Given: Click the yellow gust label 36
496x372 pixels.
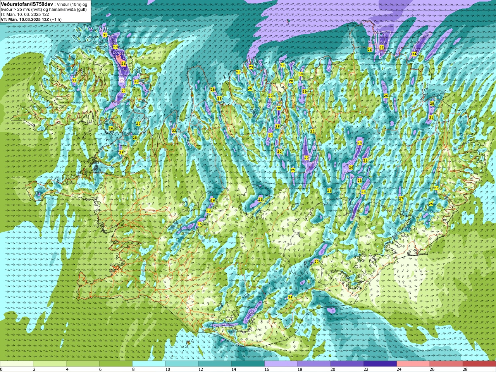Looking at the screenshot, I should [x=124, y=63].
